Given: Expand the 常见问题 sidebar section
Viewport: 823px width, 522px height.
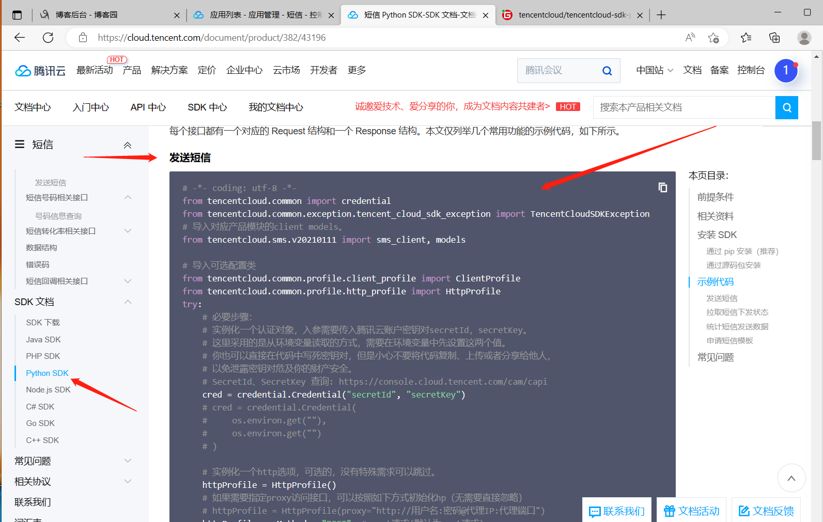Looking at the screenshot, I should pos(128,461).
